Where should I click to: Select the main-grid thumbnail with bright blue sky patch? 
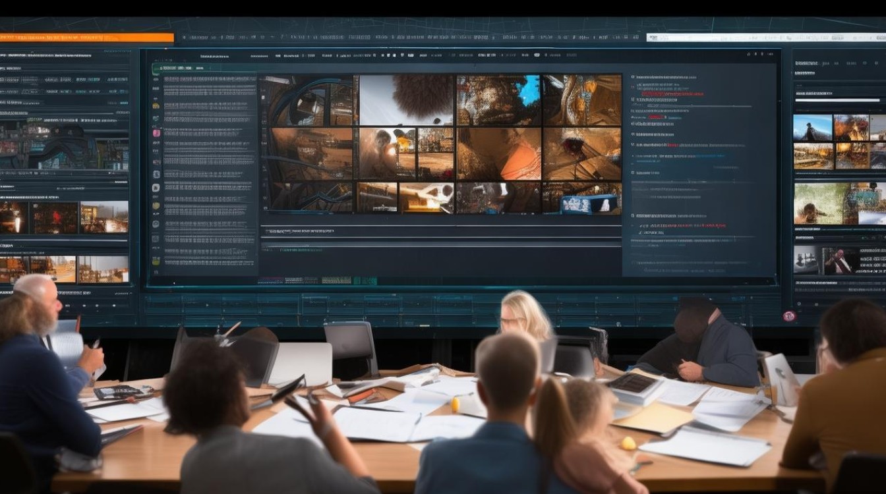click(x=499, y=99)
